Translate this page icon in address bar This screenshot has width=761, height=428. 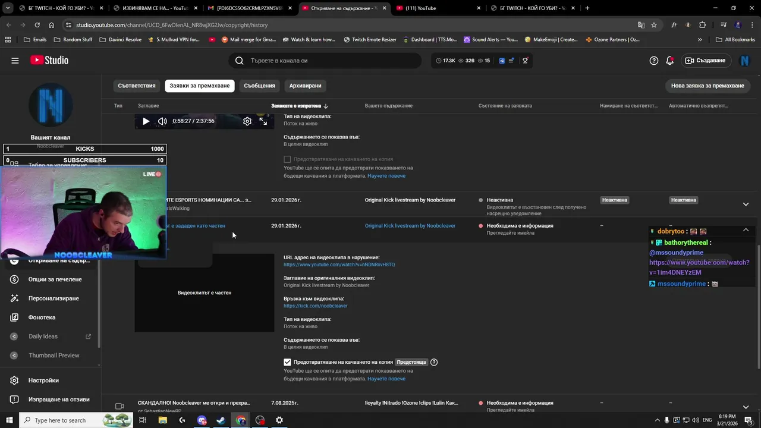click(x=641, y=25)
